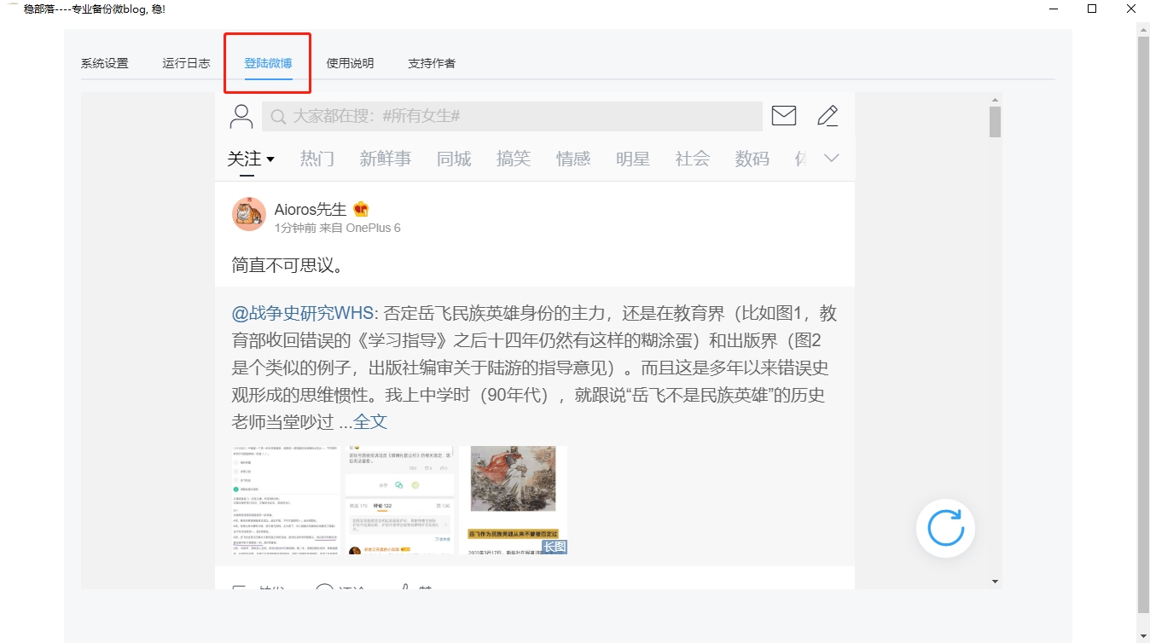Viewport: 1150px width, 643px height.
Task: Click the blue floating refresh button
Action: coord(945,528)
